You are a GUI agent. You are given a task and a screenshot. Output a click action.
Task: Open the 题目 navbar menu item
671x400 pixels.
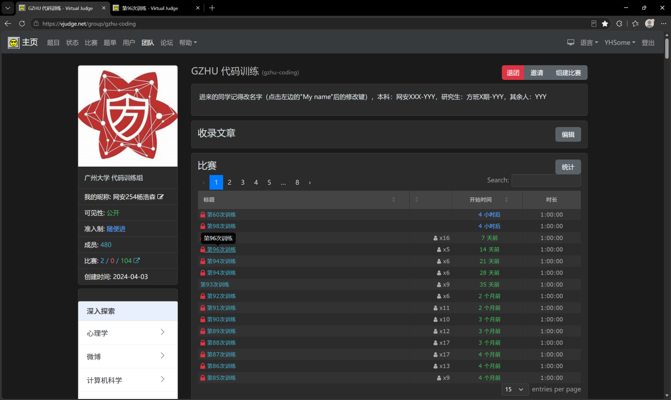click(53, 42)
